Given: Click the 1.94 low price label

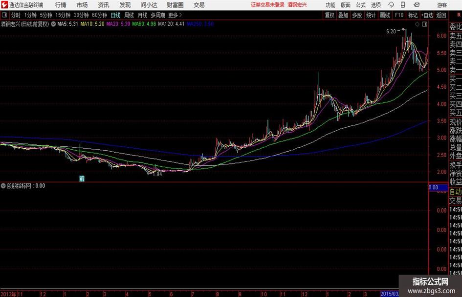Looking at the screenshot, I should 157,174.
